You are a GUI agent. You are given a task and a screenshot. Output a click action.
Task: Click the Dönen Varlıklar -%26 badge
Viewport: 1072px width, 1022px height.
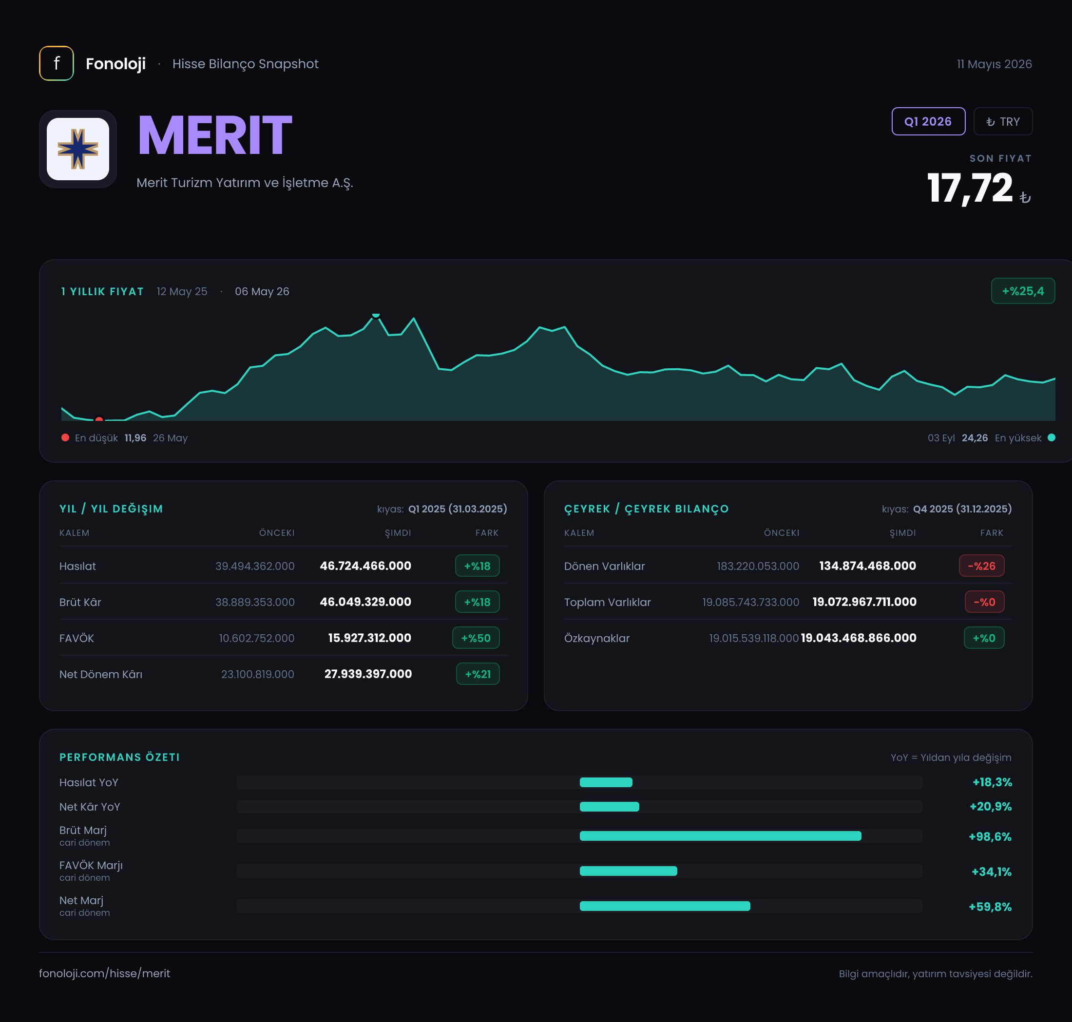(x=981, y=566)
